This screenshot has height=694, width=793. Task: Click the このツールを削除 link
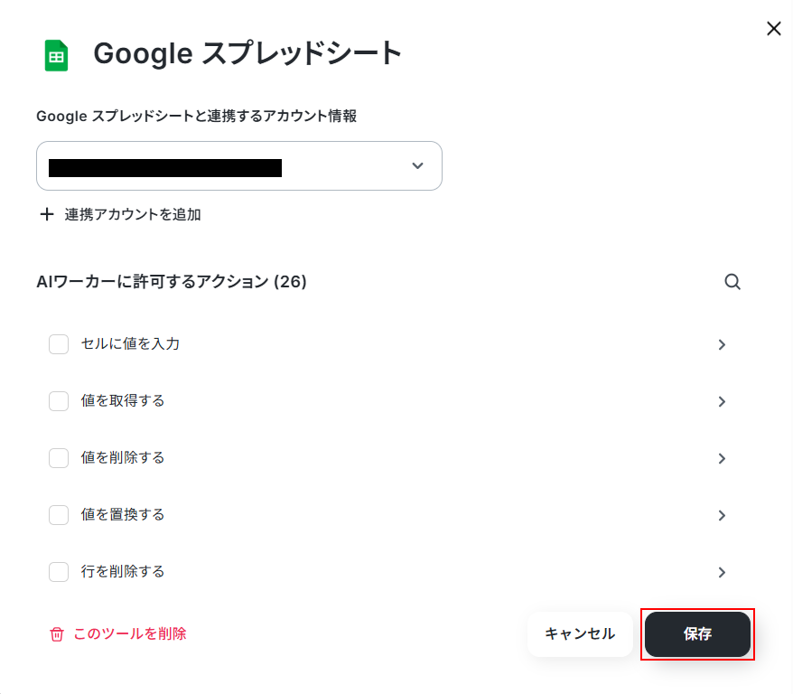click(x=130, y=634)
